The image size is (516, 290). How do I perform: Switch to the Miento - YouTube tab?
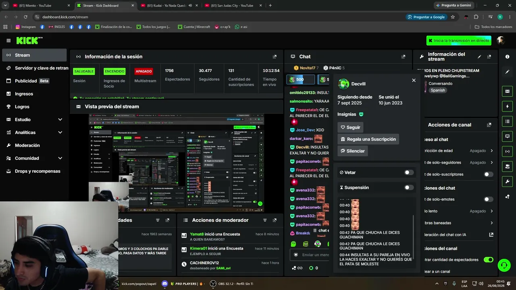pos(41,6)
